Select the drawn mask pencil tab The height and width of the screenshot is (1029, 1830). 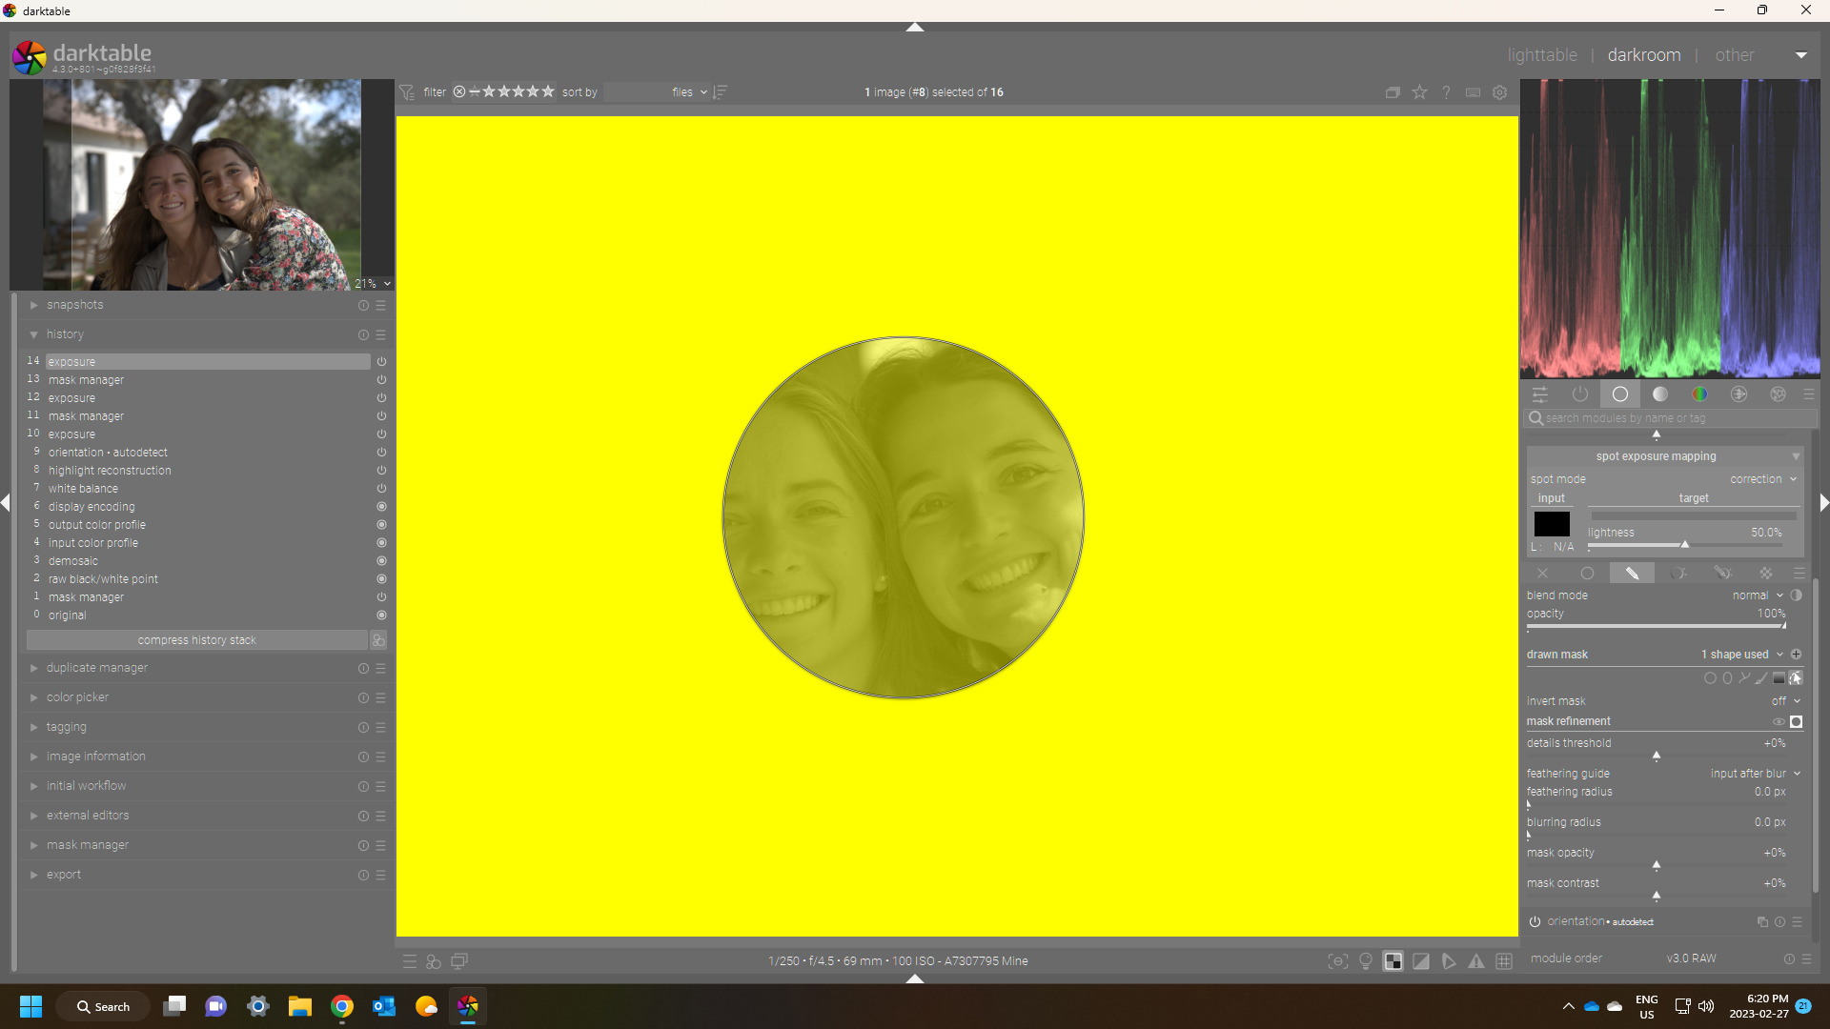point(1632,574)
